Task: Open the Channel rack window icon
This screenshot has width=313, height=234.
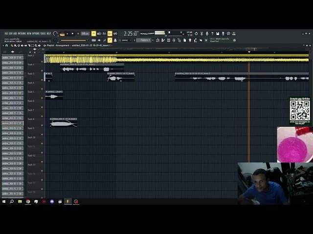Action: click(x=168, y=40)
